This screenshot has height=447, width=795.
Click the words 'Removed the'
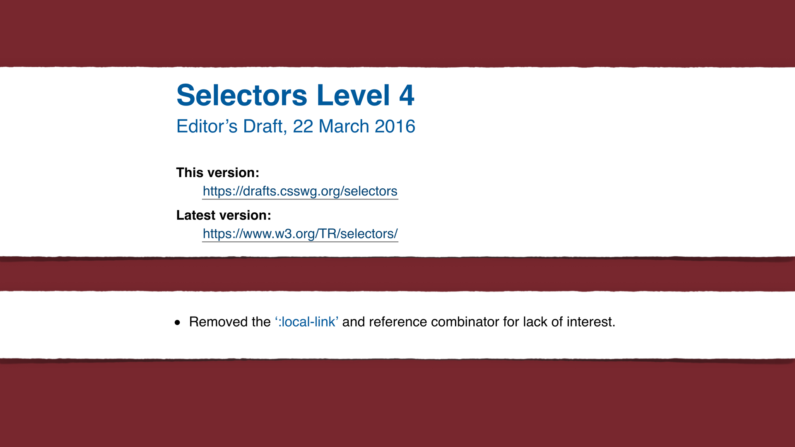coord(230,322)
